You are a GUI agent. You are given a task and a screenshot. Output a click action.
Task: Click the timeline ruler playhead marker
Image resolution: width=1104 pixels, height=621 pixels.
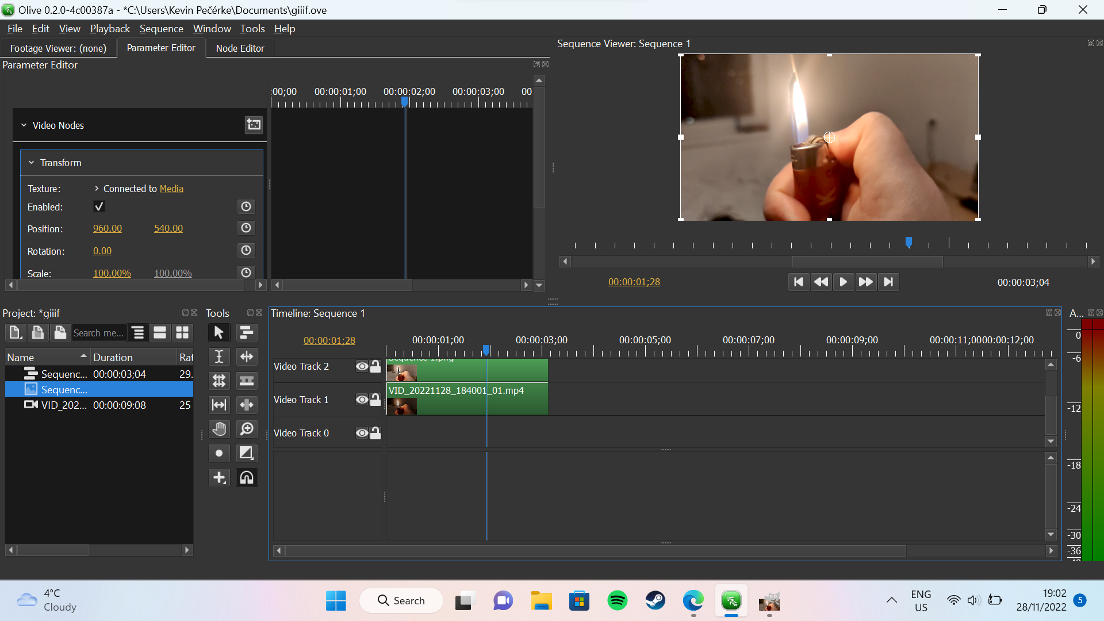(x=486, y=350)
